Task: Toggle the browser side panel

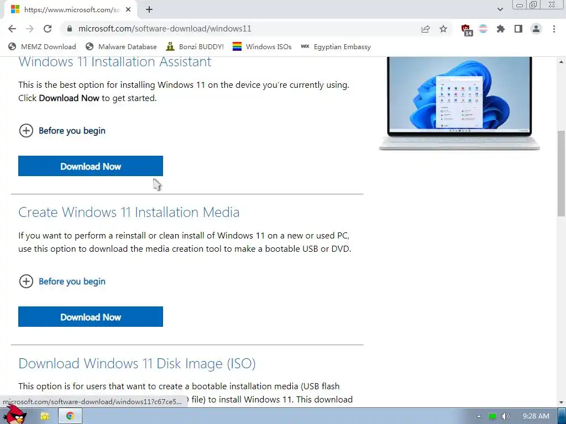Action: tap(518, 29)
